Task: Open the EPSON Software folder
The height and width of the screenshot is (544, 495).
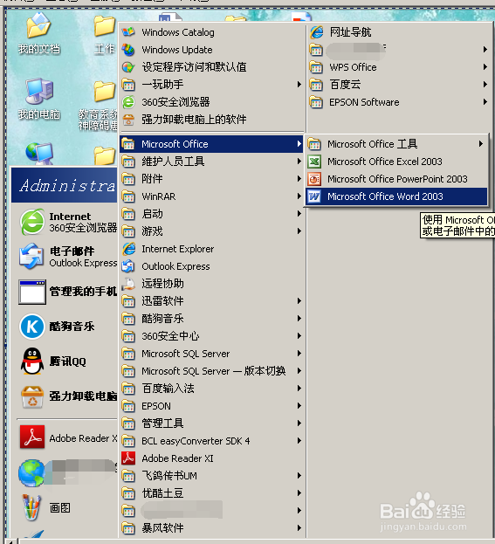Action: click(x=399, y=102)
